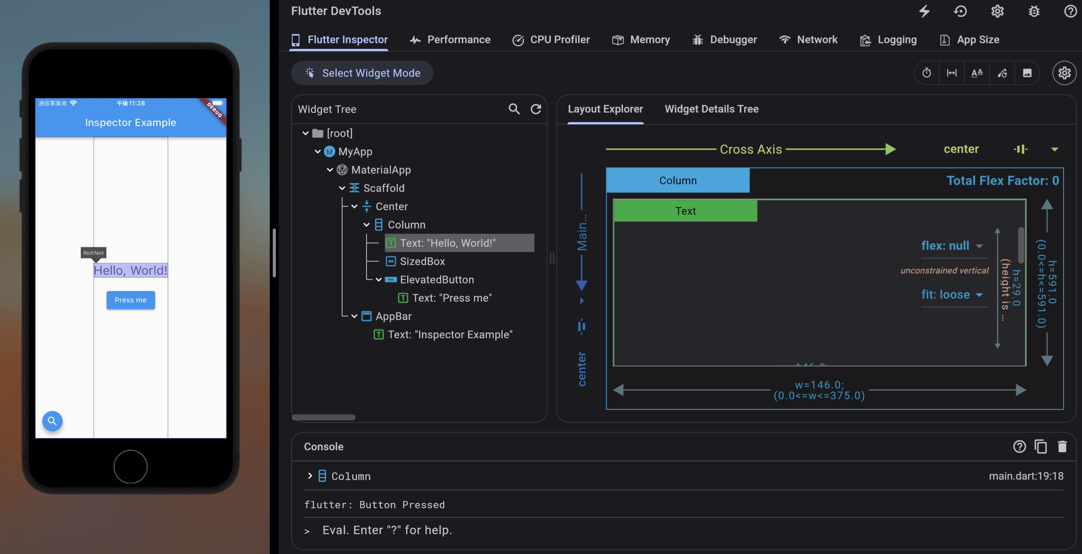Open the fit: loose dropdown
Image resolution: width=1082 pixels, height=554 pixels.
coord(952,295)
